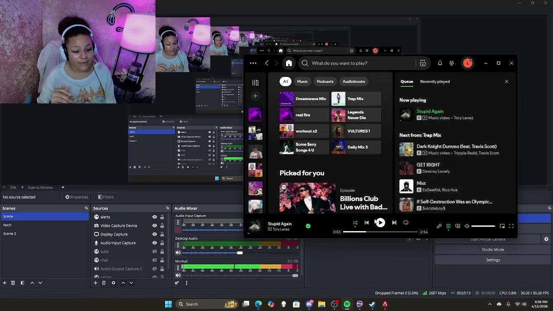Open Spotify friend activity icon
Image resolution: width=553 pixels, height=311 pixels.
pyautogui.click(x=451, y=63)
